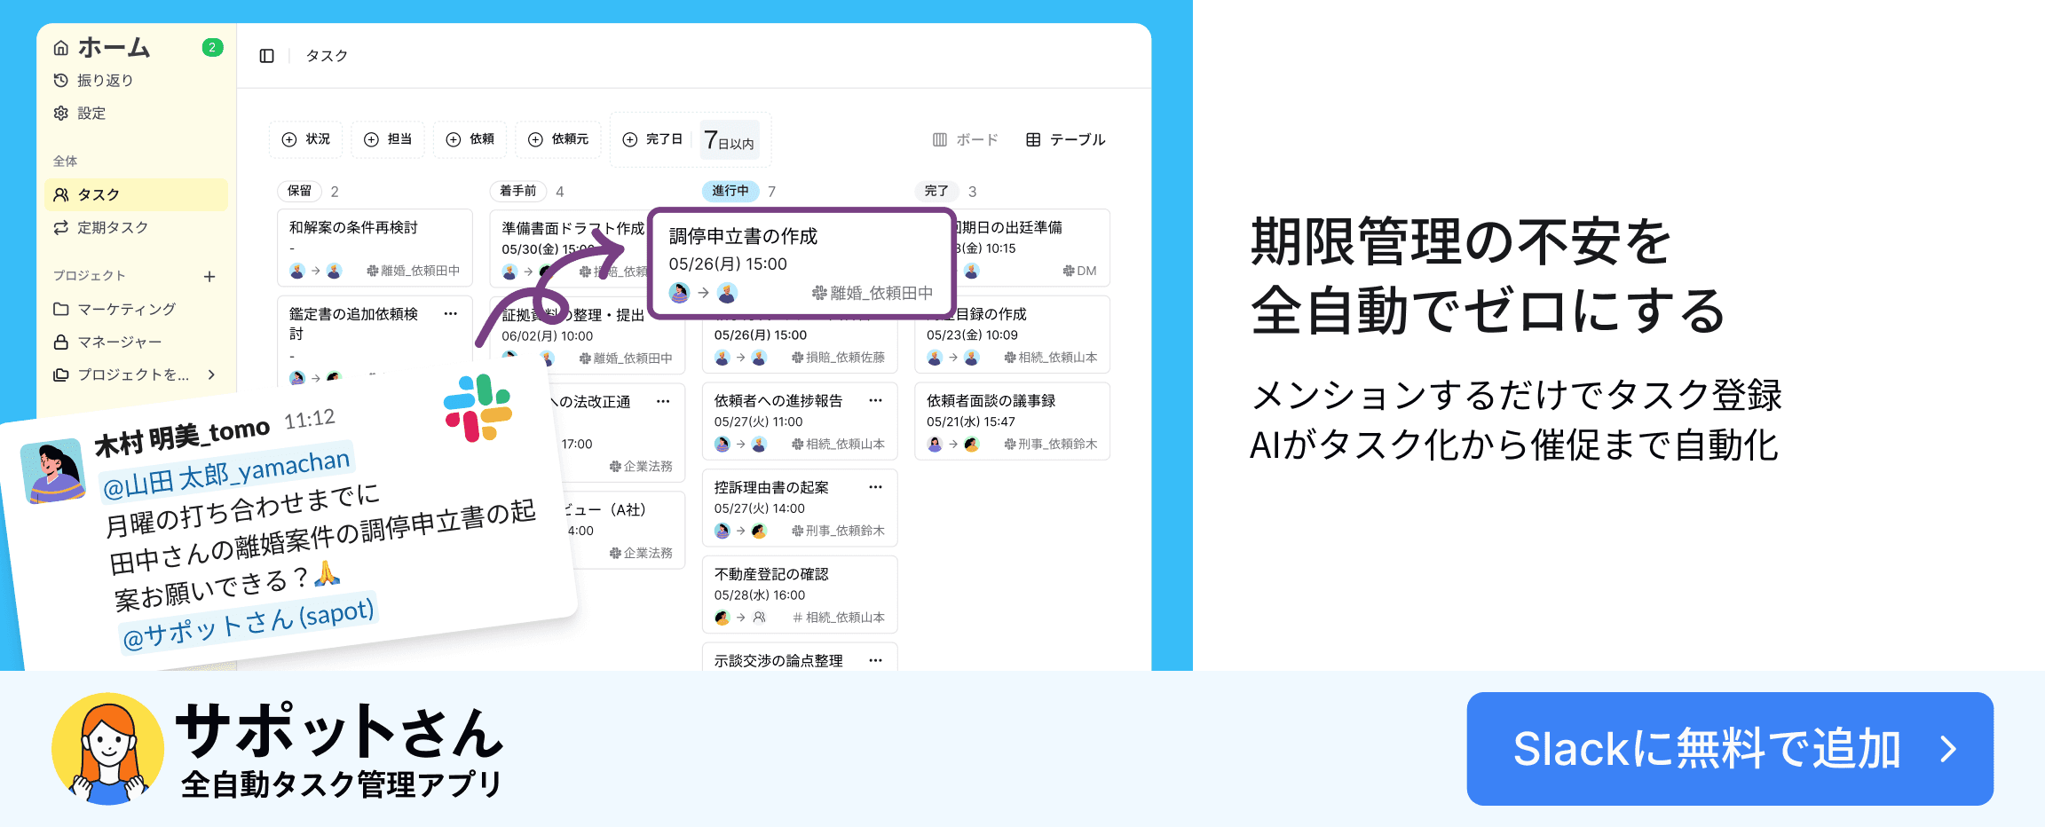Click the 着手前 column label

[x=517, y=191]
